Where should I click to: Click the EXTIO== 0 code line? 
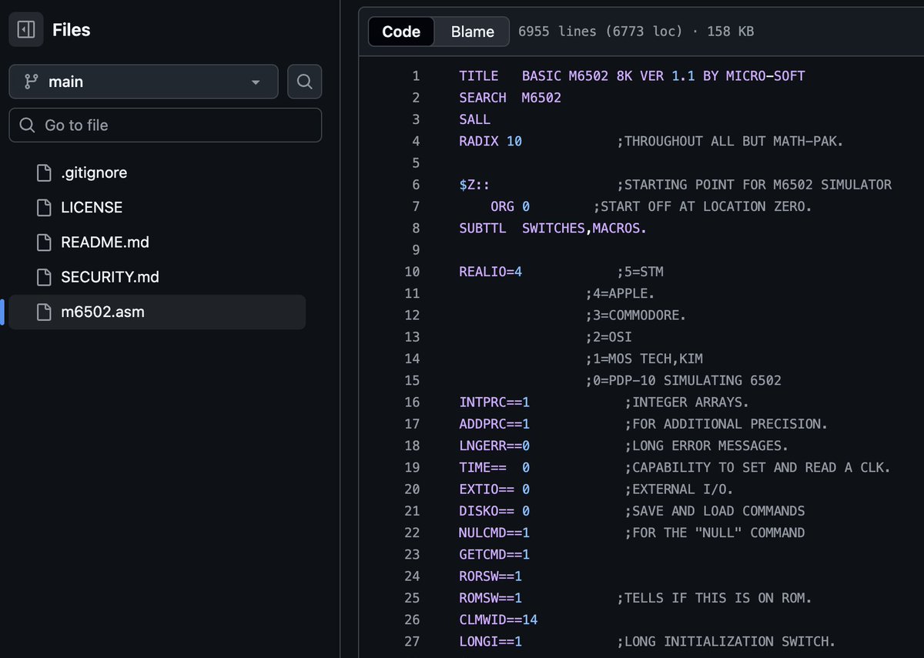point(494,489)
